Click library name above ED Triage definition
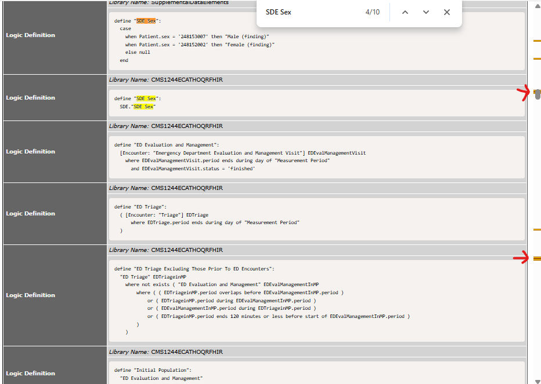Screen dimensions: 541x384 coord(187,188)
